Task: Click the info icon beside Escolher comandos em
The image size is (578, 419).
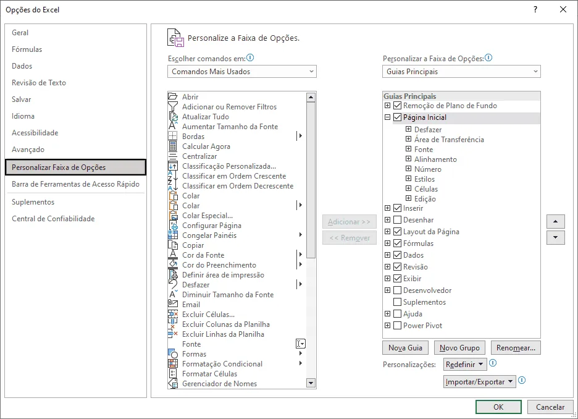Action: [250, 58]
